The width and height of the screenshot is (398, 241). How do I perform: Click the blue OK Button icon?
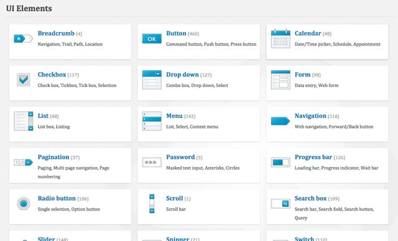(x=152, y=39)
